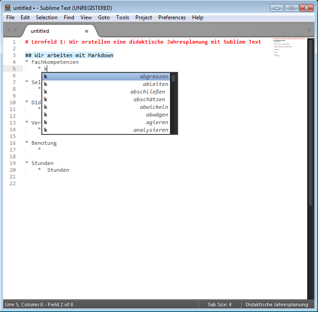This screenshot has width=318, height=312.
Task: Open the Project menu
Action: click(143, 18)
